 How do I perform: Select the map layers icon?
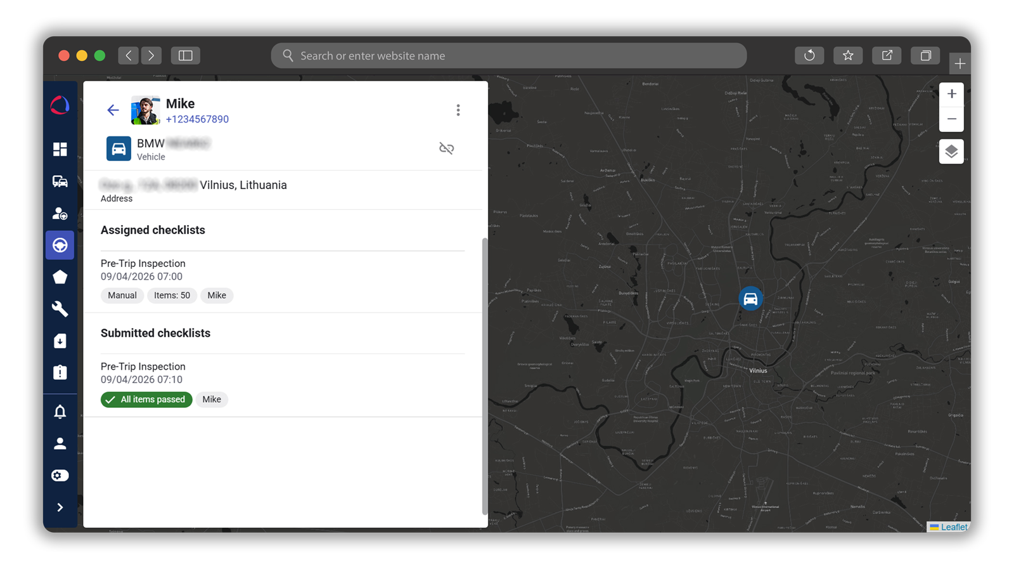951,151
